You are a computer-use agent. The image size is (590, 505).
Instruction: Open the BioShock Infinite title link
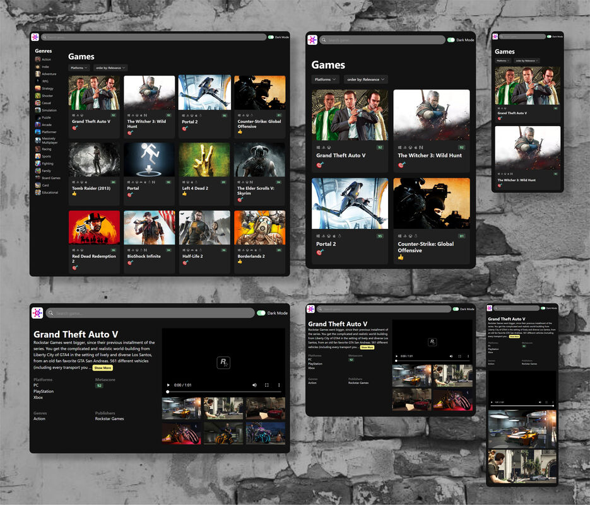pos(144,256)
